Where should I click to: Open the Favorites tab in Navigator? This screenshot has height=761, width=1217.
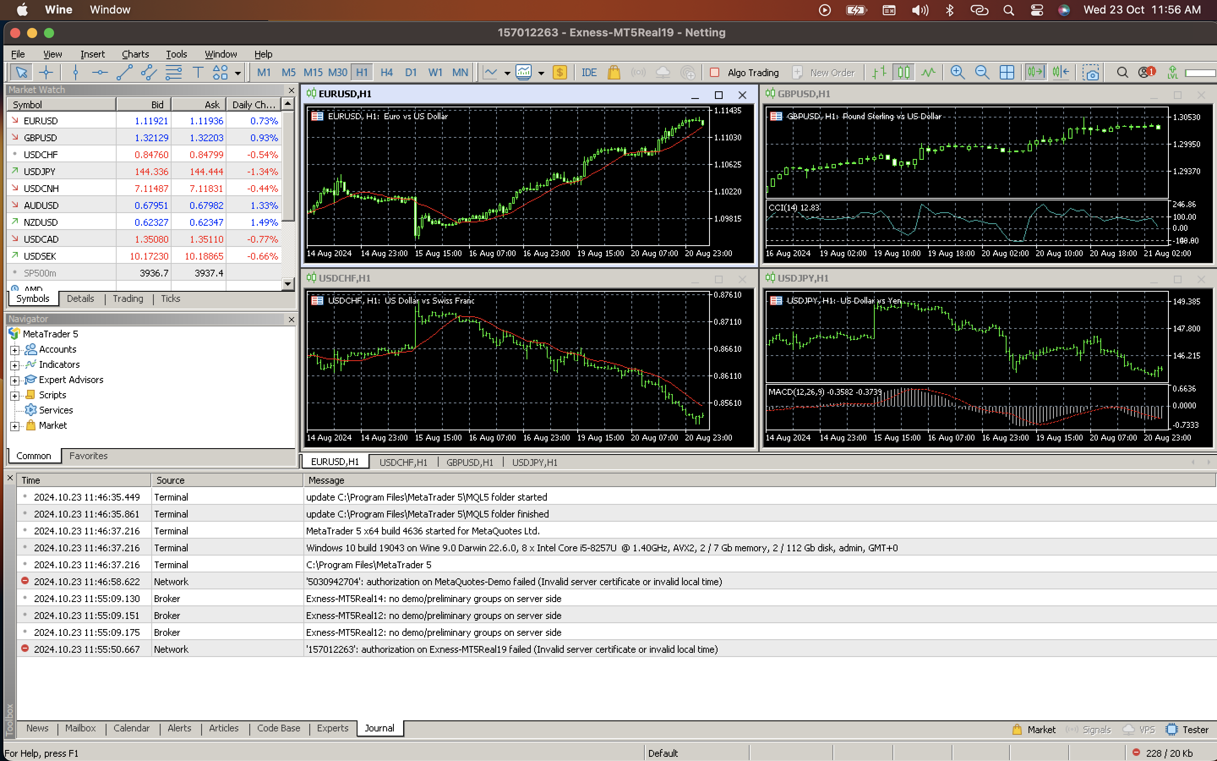pyautogui.click(x=88, y=455)
